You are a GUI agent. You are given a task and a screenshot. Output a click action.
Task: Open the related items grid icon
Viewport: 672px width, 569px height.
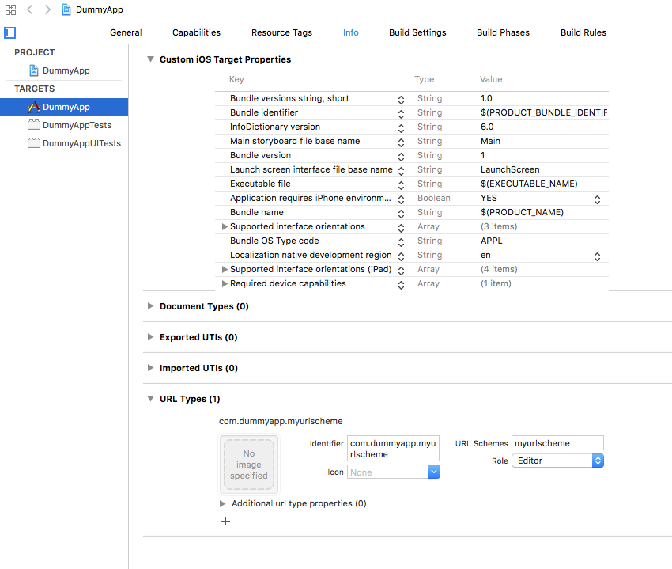[x=11, y=9]
